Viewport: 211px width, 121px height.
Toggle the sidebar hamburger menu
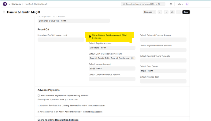[x=4, y=12]
